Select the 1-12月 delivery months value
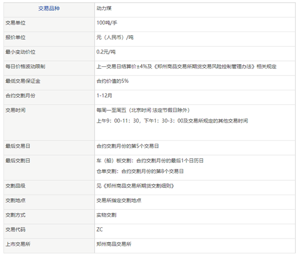Screen dimensions: 296x254 click(104, 96)
